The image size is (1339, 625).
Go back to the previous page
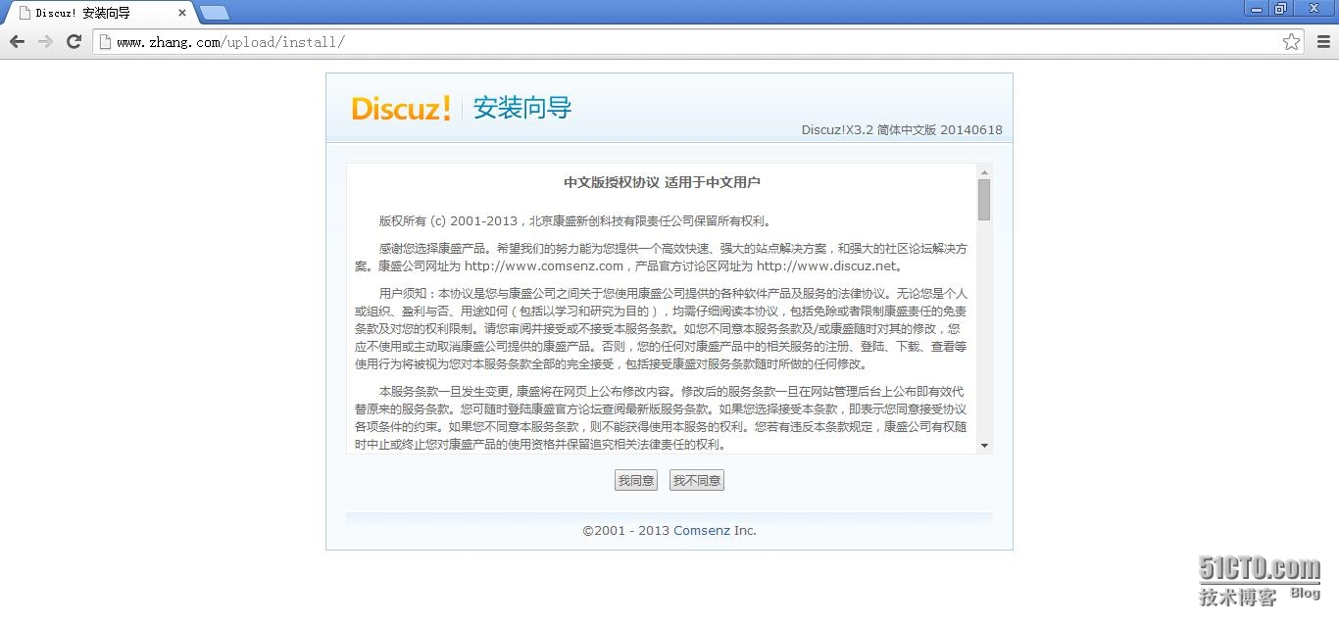pos(17,41)
